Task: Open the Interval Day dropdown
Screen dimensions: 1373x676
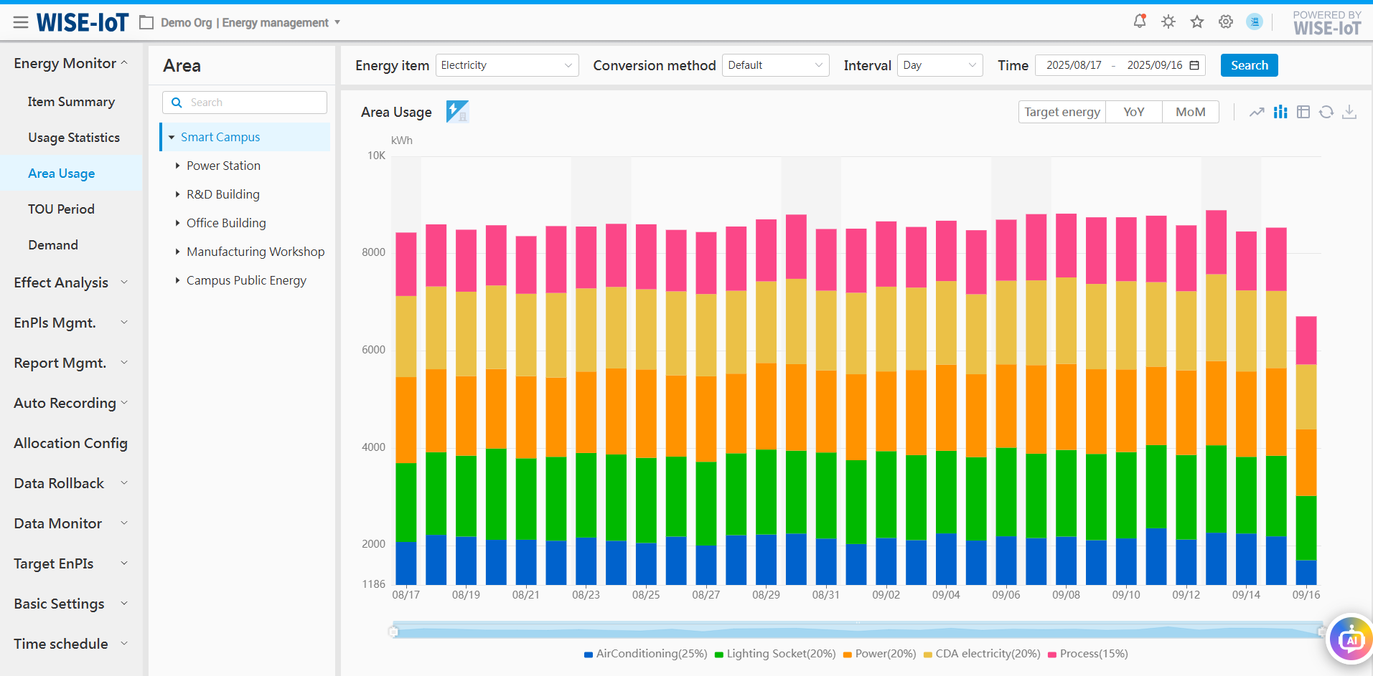Action: coord(939,65)
